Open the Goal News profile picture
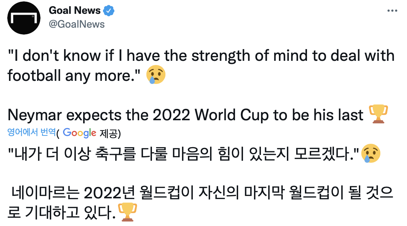The image size is (407, 226). (24, 17)
